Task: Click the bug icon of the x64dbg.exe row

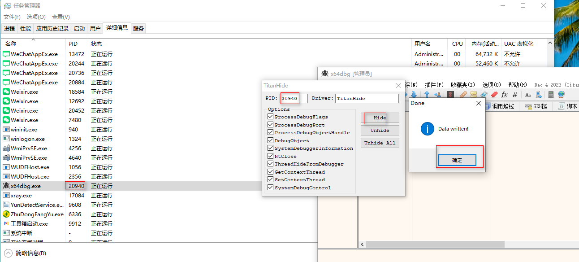Action: tap(6, 186)
